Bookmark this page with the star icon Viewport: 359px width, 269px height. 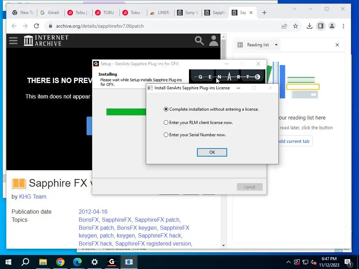click(x=296, y=26)
